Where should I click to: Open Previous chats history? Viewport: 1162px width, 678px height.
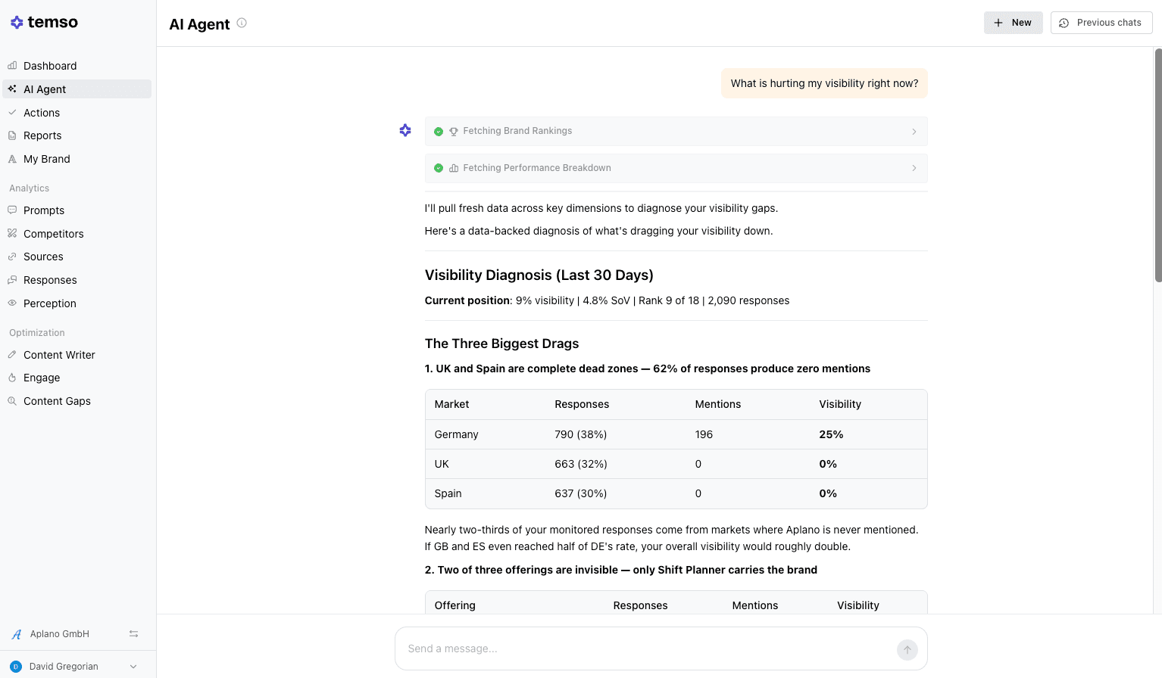coord(1101,23)
